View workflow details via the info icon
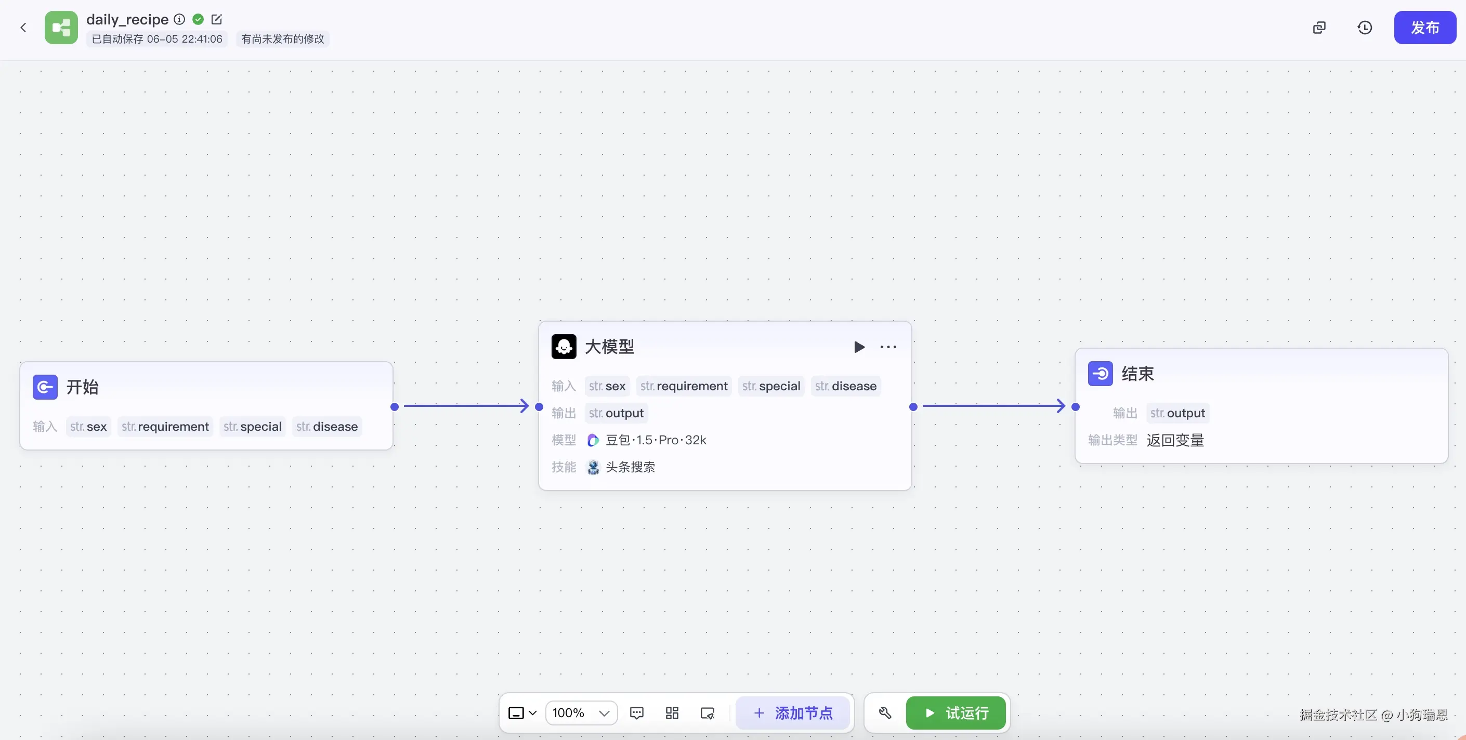 [179, 19]
